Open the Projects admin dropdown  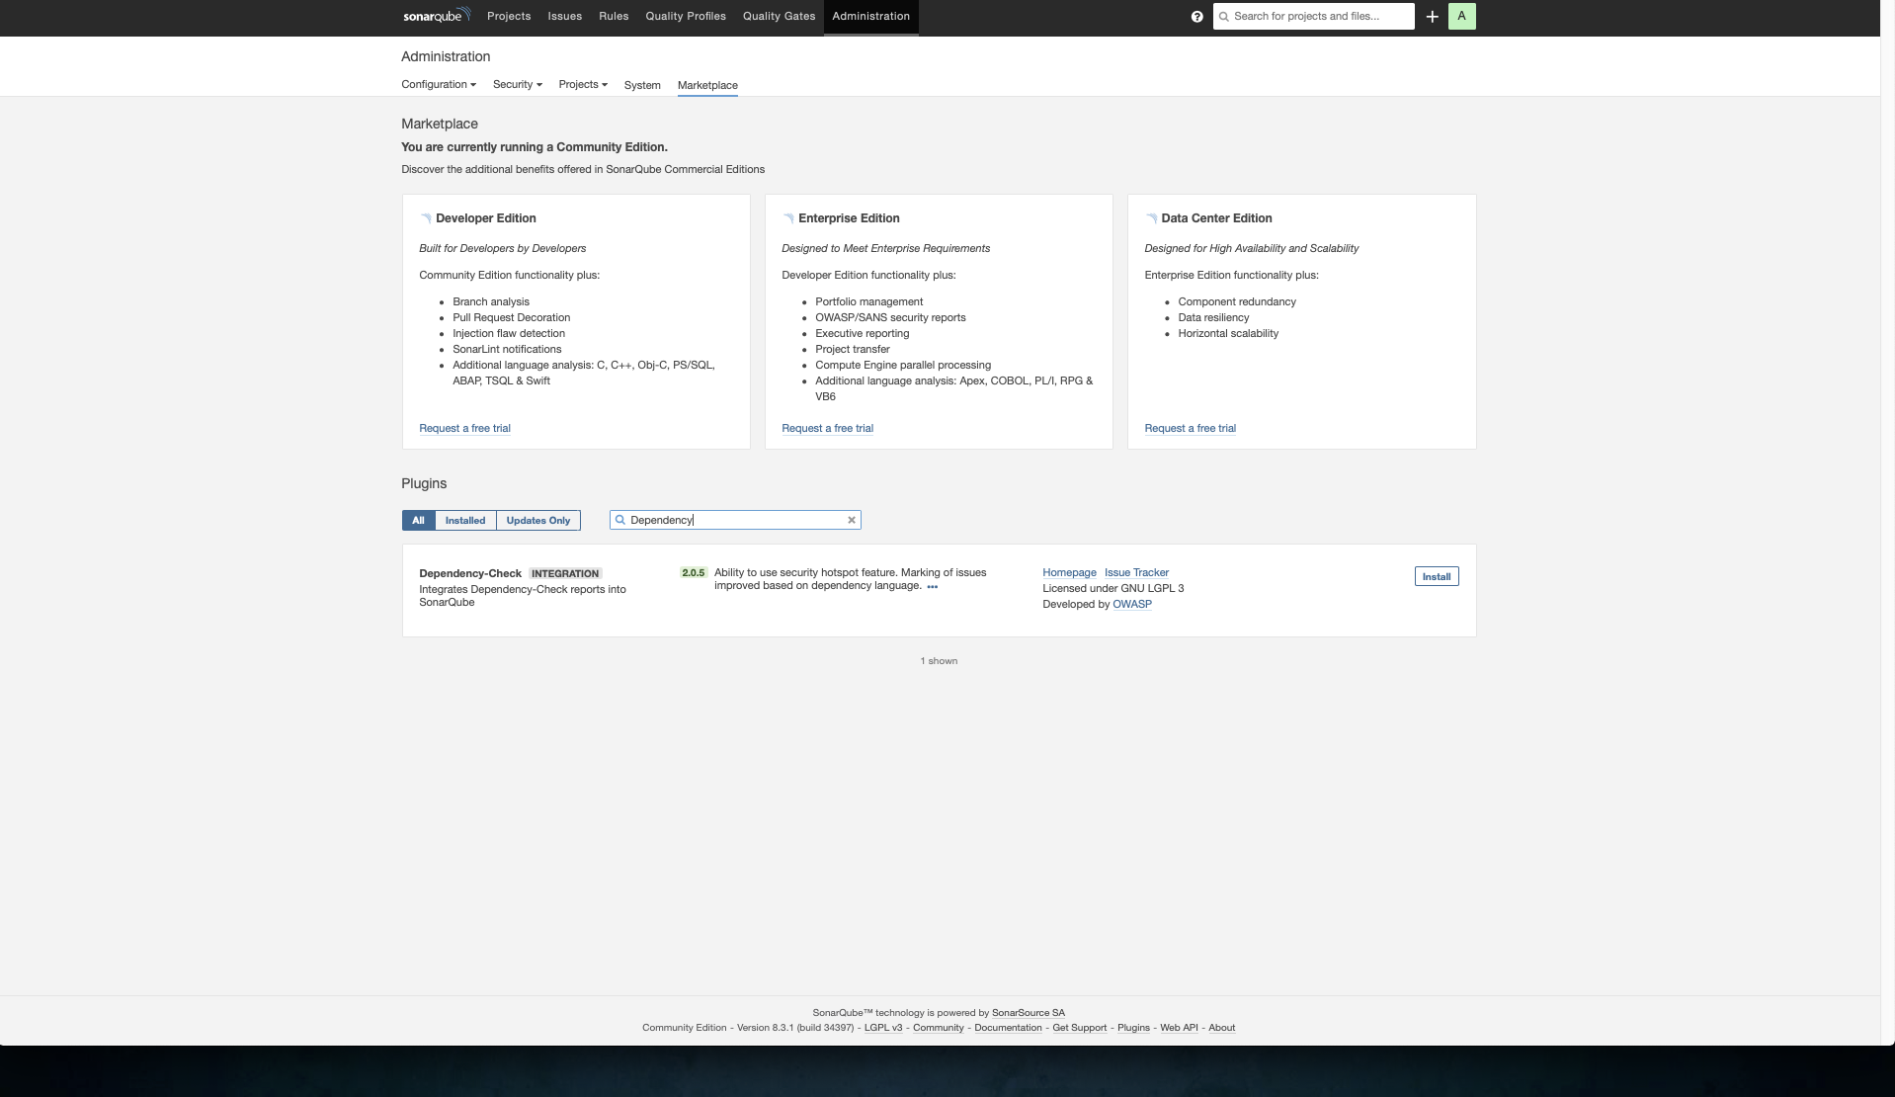tap(583, 85)
